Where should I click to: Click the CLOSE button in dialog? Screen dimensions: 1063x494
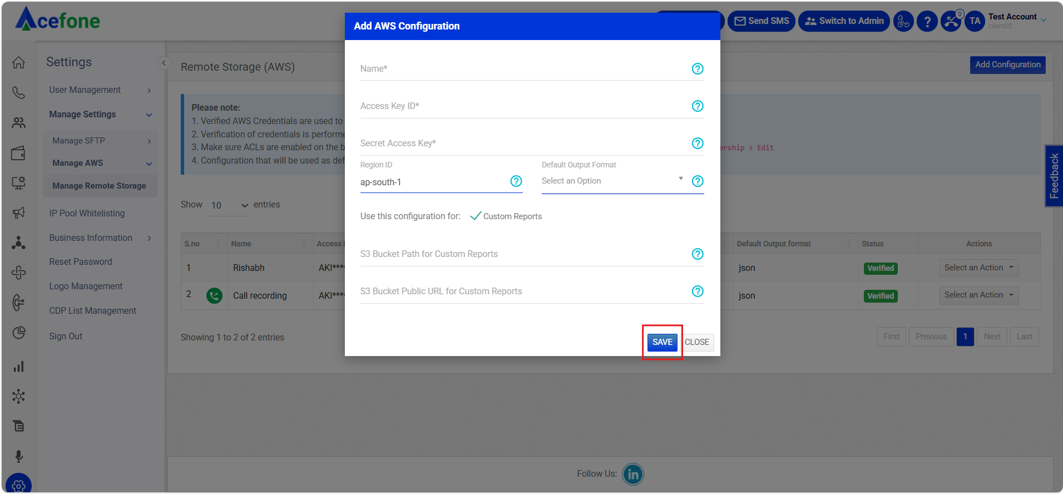coord(697,342)
